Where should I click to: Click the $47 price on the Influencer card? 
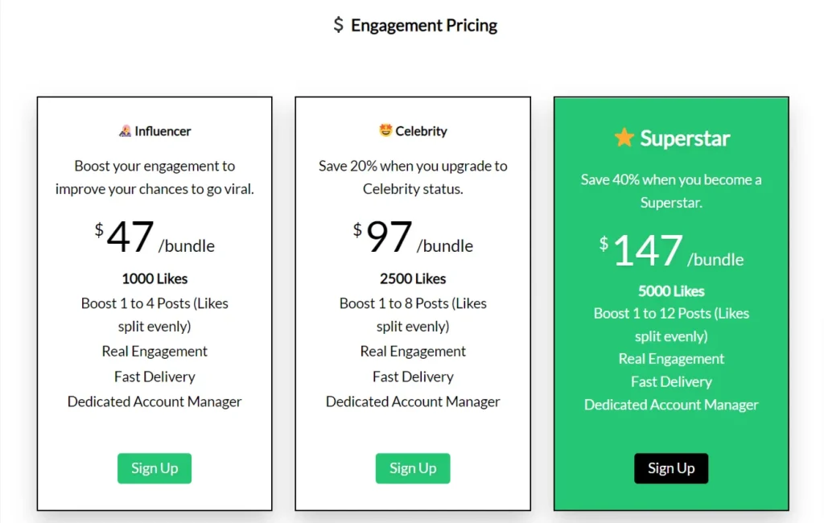click(129, 236)
